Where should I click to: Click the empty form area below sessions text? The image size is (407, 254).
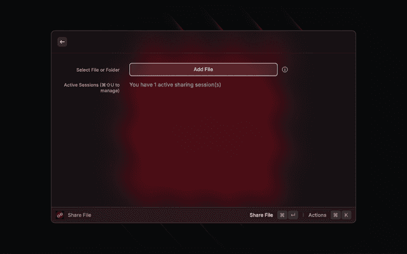[203, 148]
